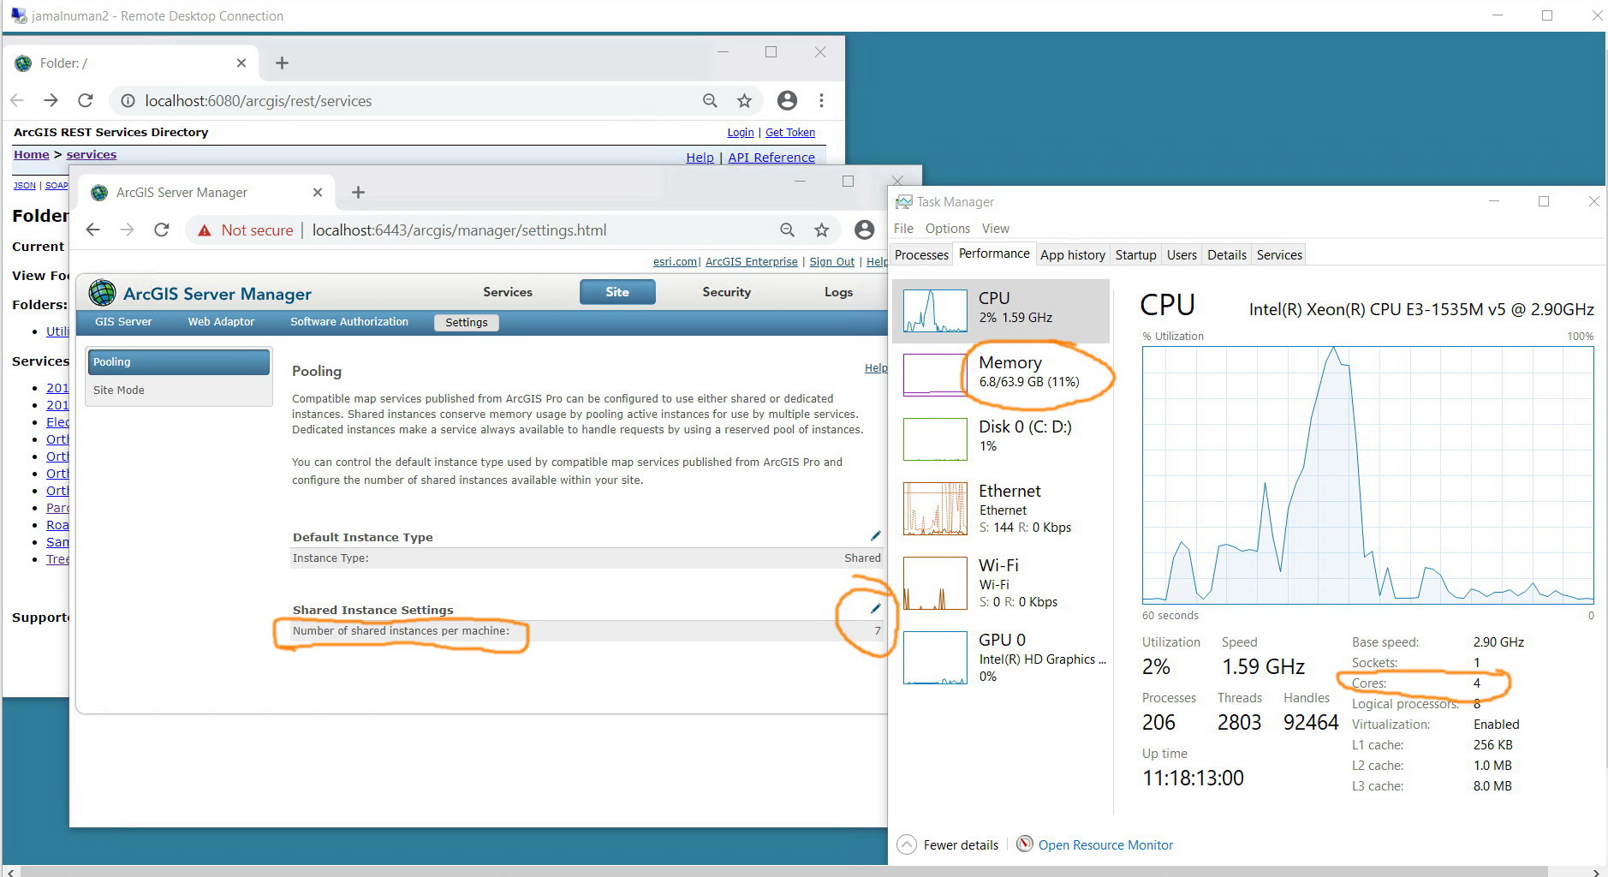The image size is (1608, 877).
Task: Select the Ethernet performance item
Action: click(x=1001, y=508)
